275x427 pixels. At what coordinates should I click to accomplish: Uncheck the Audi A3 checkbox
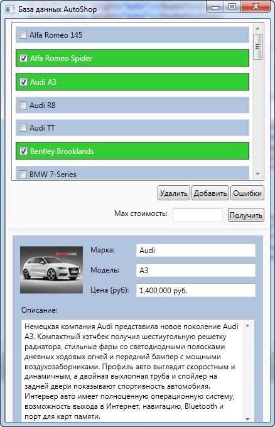(24, 82)
